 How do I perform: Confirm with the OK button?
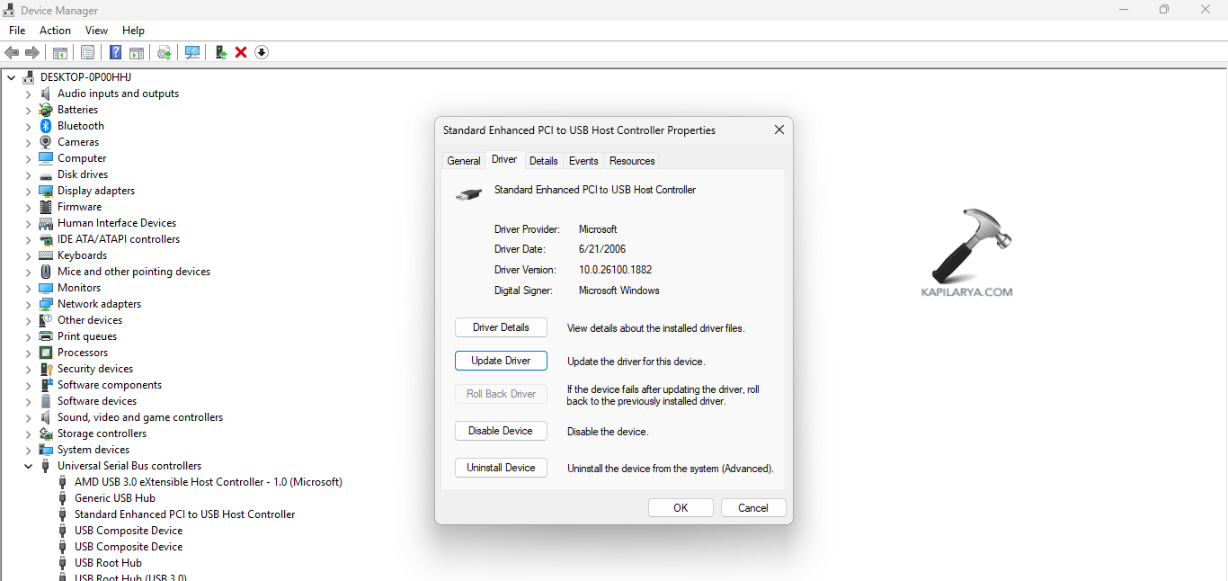tap(681, 507)
